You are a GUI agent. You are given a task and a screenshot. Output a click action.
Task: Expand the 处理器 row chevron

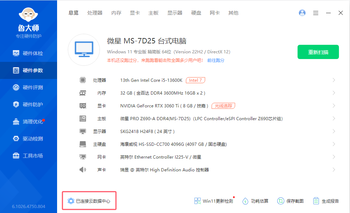(334, 80)
